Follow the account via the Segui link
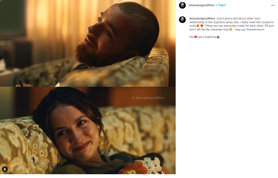Image resolution: width=278 pixels, height=178 pixels. (222, 5)
